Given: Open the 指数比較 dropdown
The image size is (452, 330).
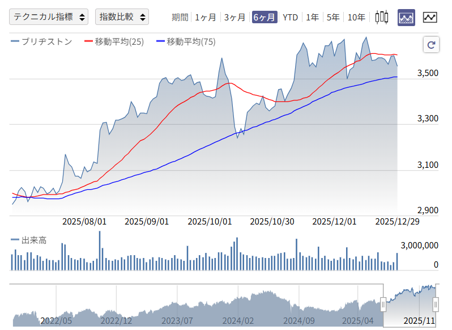Looking at the screenshot, I should [122, 17].
